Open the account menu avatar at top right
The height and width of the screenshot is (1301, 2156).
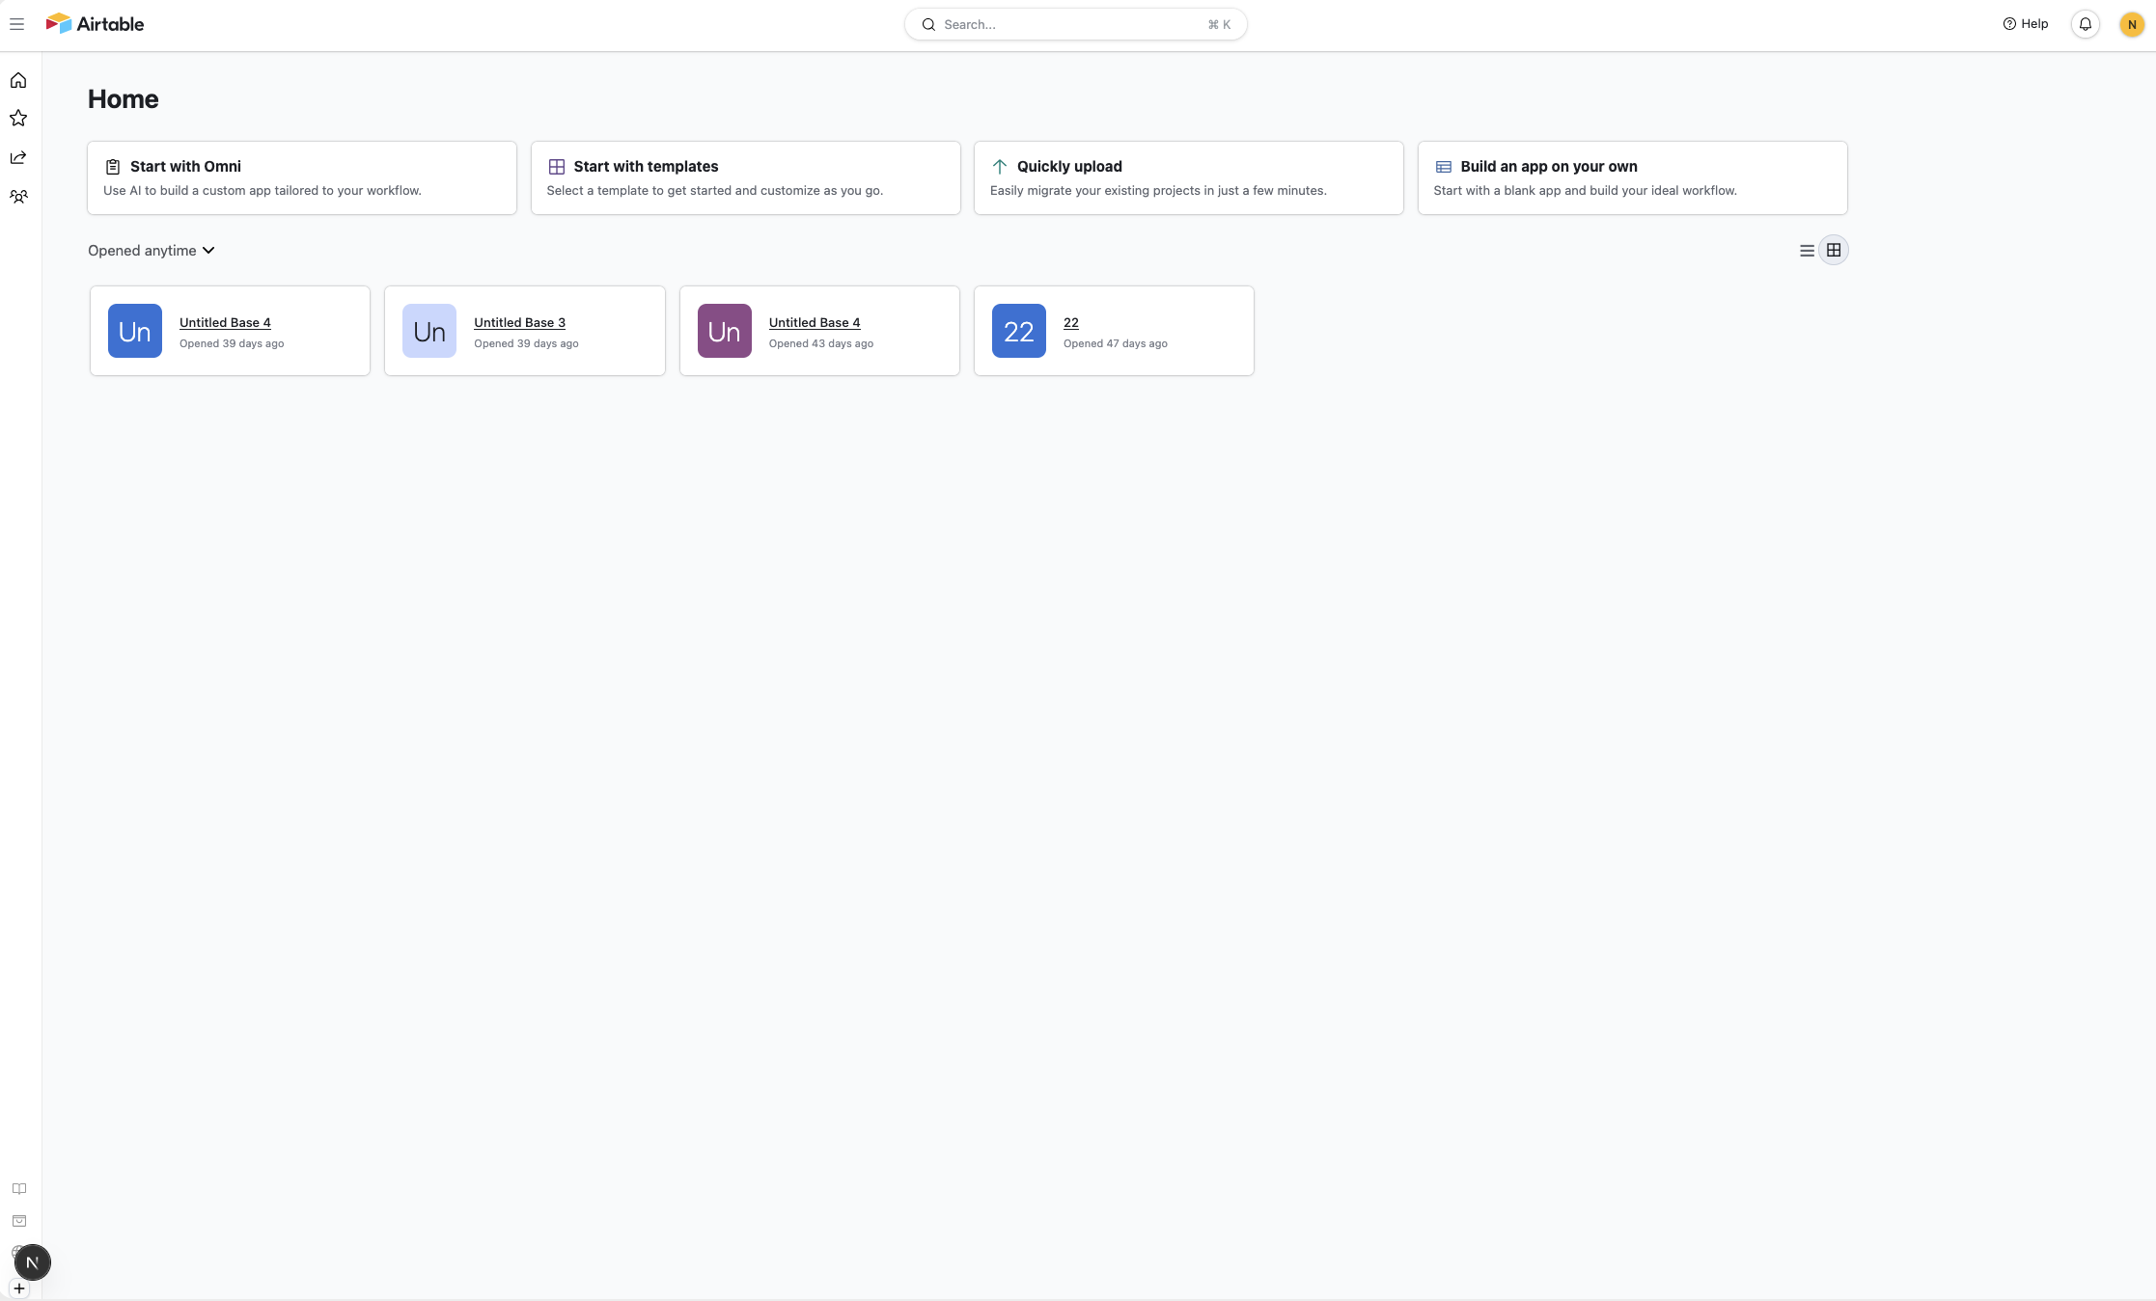tap(2132, 24)
